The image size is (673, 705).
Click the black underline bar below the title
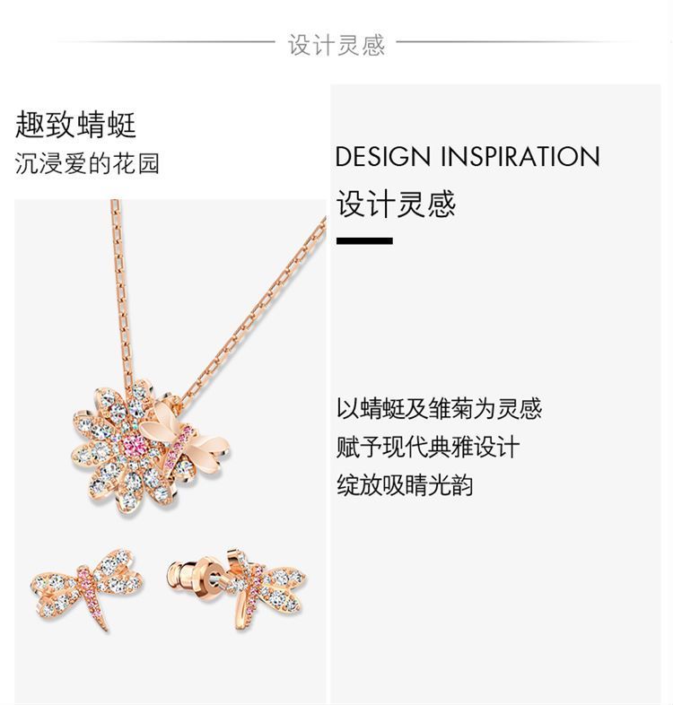[x=364, y=241]
